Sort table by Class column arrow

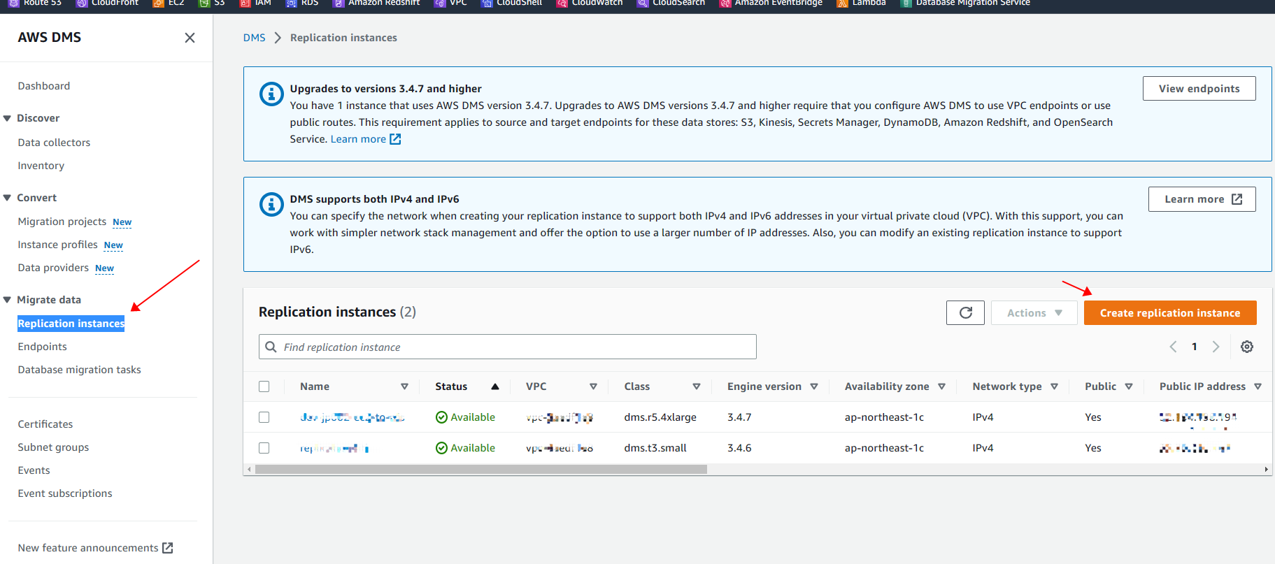click(x=697, y=386)
